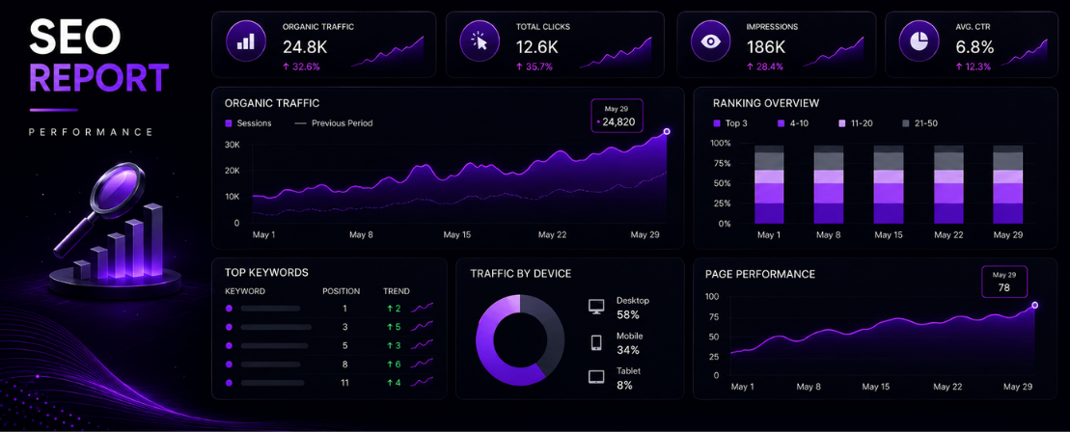Image resolution: width=1070 pixels, height=432 pixels.
Task: Click the green up 6 trend value
Action: (394, 364)
